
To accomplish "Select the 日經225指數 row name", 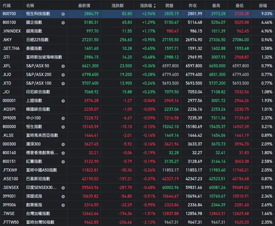I will click(x=38, y=40).
